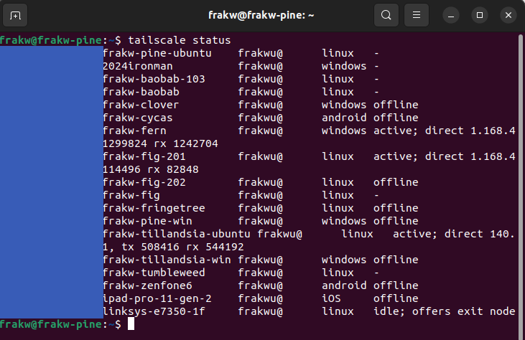Select hostname 'frakw-baobab'
Viewport: 525px width, 340px height.
pos(141,92)
